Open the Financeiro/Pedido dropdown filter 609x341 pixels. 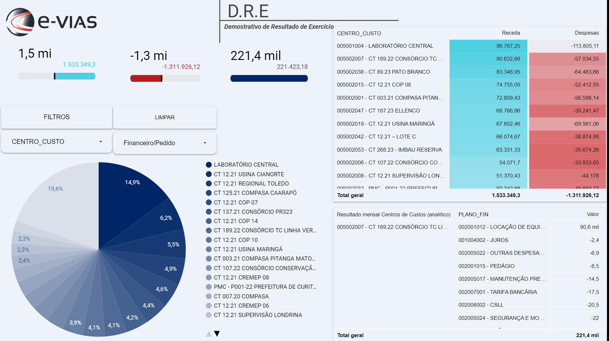[x=165, y=143]
